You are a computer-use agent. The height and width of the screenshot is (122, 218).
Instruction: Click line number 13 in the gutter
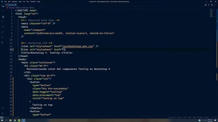(11, 49)
